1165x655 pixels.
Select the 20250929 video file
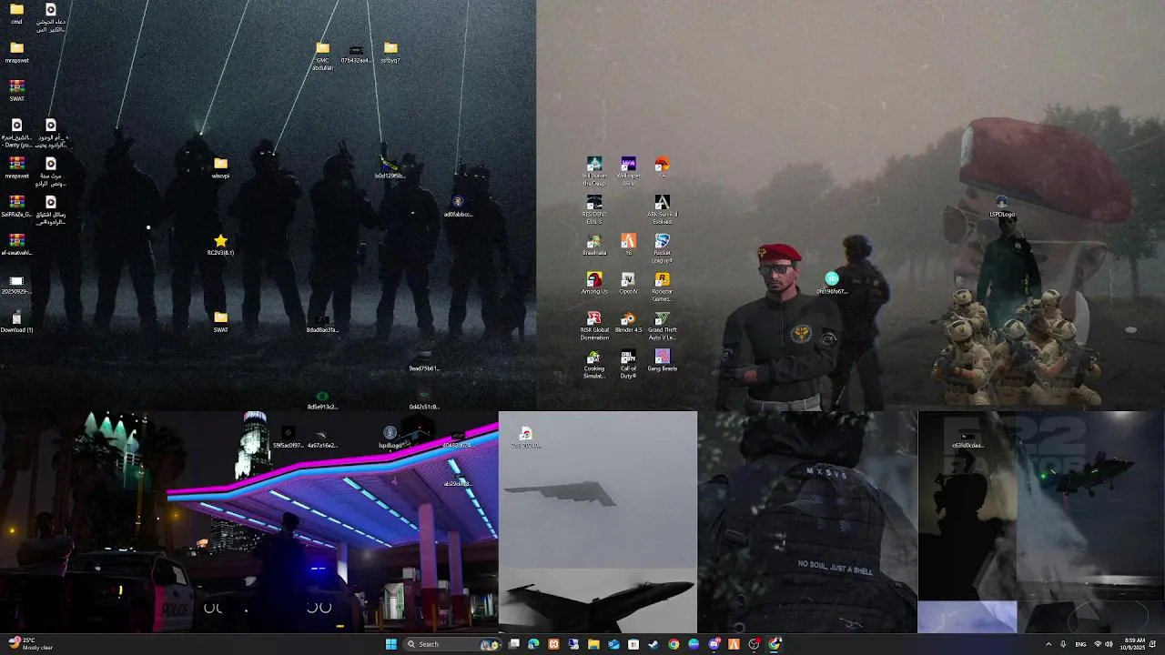16,285
